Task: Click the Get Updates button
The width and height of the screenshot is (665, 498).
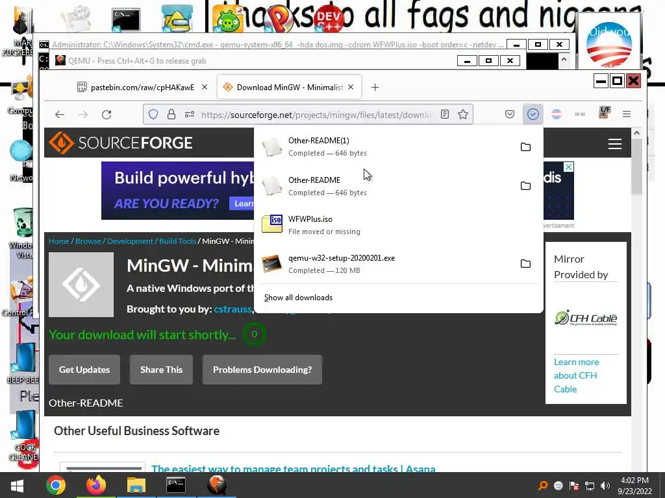Action: [84, 370]
